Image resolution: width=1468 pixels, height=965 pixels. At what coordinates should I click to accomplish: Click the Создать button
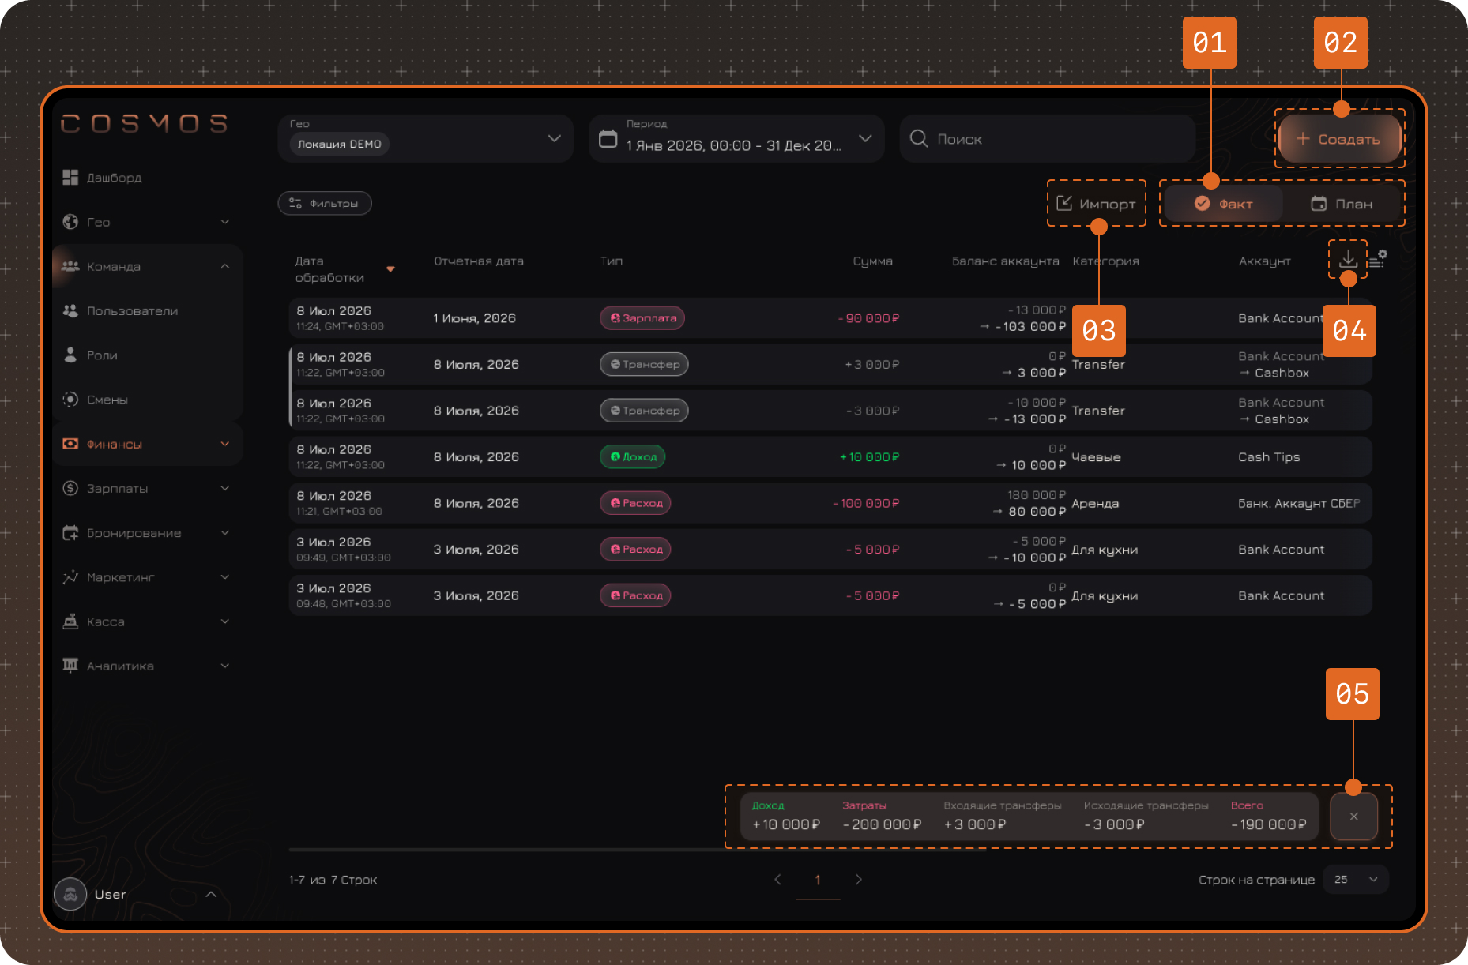click(x=1339, y=139)
